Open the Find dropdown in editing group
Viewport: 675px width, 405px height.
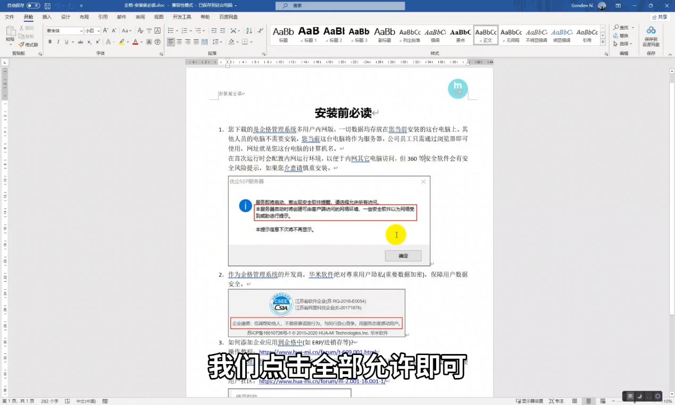[x=632, y=28]
